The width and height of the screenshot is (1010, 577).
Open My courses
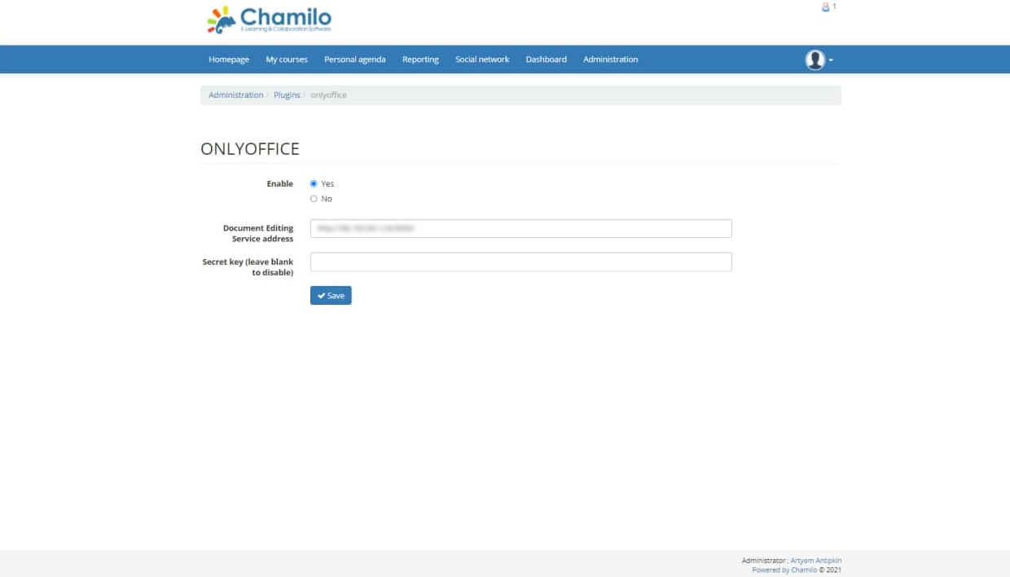pos(286,59)
